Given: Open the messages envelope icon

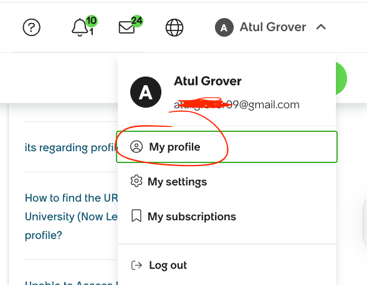Looking at the screenshot, I should click(x=126, y=27).
